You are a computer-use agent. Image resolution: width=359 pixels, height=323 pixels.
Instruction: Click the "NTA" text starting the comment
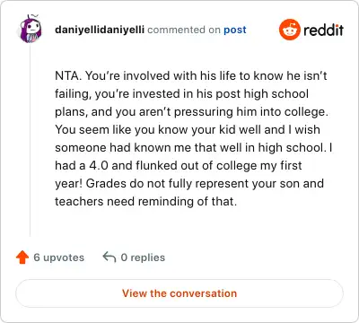[67, 75]
